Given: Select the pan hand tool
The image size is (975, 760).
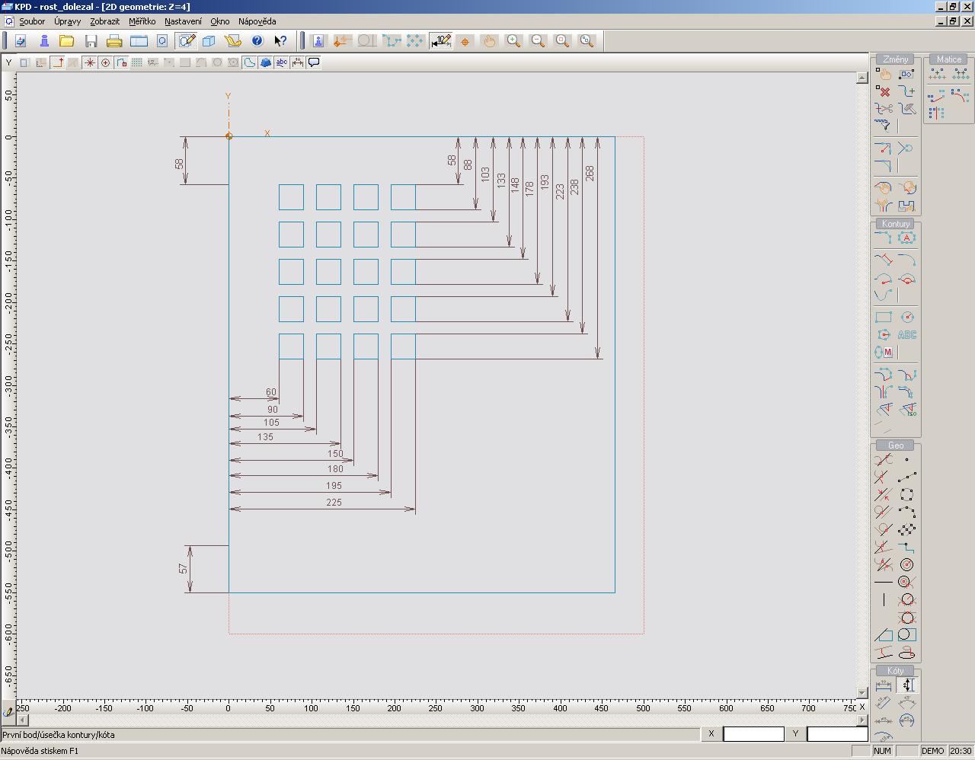Looking at the screenshot, I should pos(489,41).
